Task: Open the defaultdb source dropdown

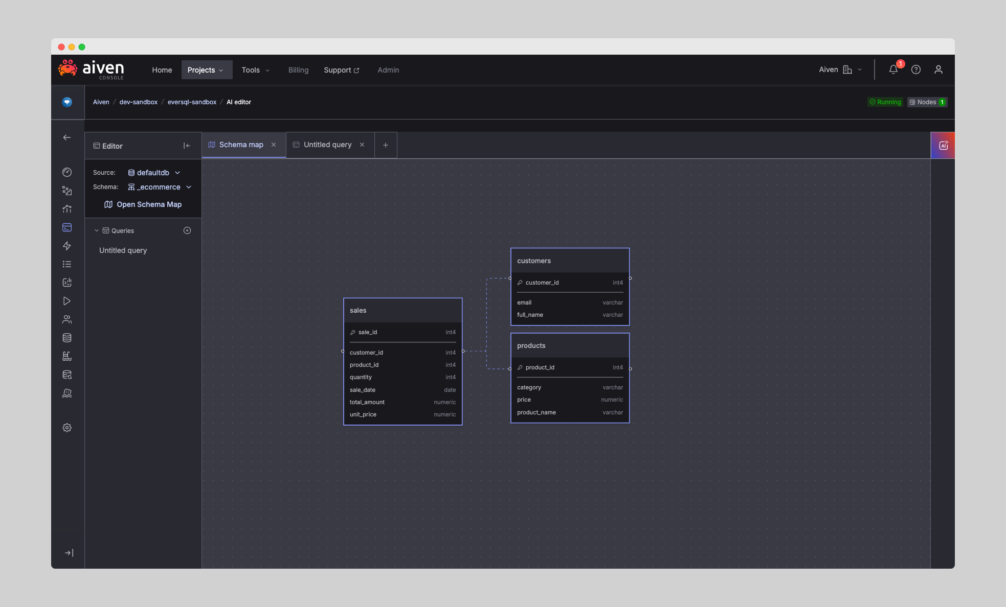Action: point(154,173)
